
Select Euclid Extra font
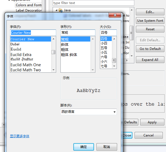click(x=31, y=55)
